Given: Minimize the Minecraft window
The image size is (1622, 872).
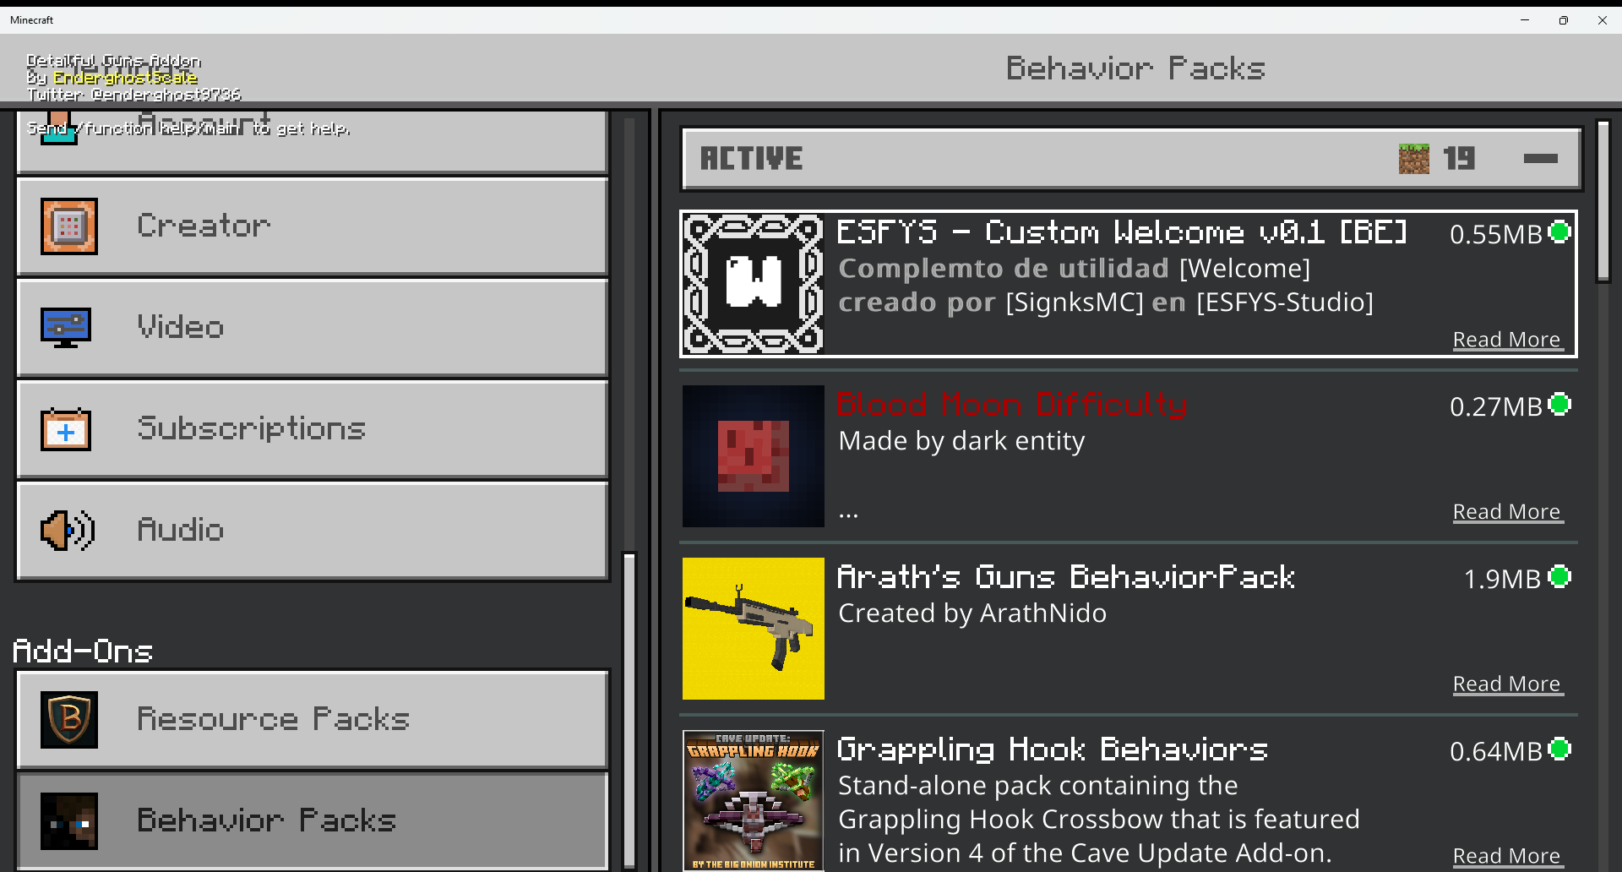Looking at the screenshot, I should 1525,20.
